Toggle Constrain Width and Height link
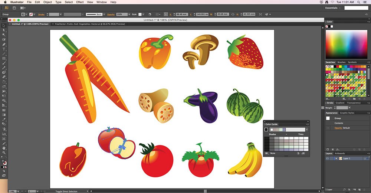The image size is (371, 193). click(233, 14)
